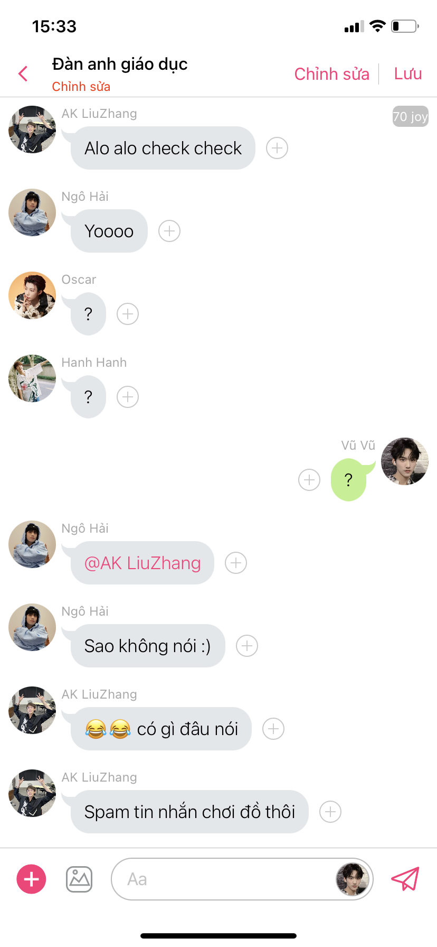Tap plus icon beside Oscar's question mark

(x=128, y=314)
